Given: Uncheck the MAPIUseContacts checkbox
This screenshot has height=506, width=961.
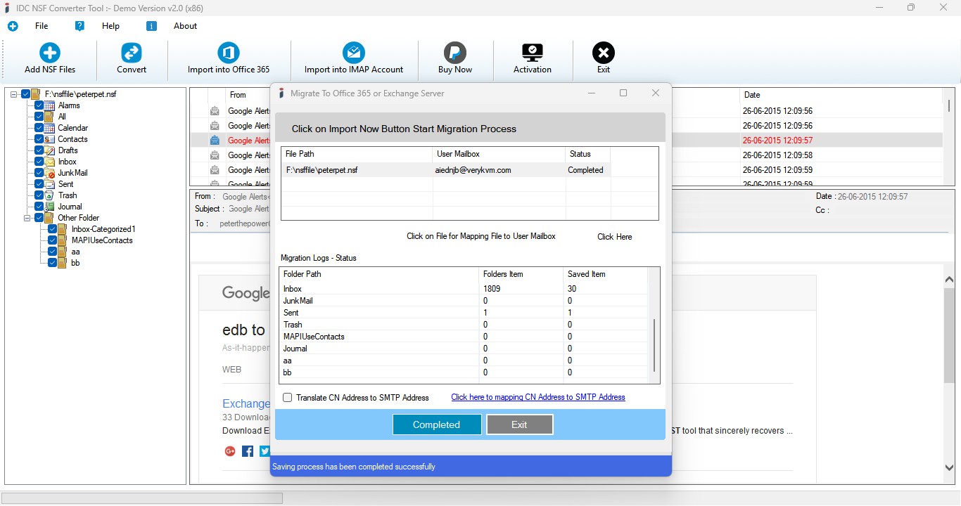Looking at the screenshot, I should point(53,240).
